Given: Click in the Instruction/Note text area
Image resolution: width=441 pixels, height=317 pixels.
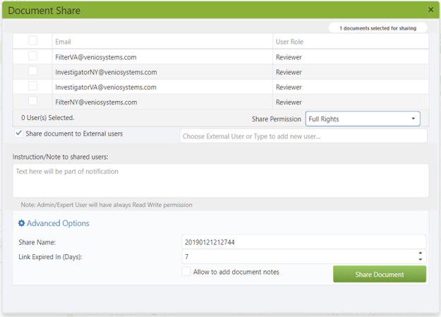Looking at the screenshot, I should click(220, 181).
